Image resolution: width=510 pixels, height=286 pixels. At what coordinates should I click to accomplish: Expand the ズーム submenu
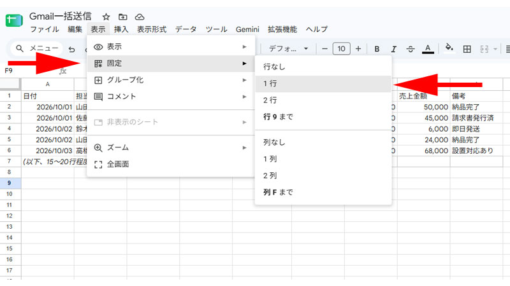(170, 147)
